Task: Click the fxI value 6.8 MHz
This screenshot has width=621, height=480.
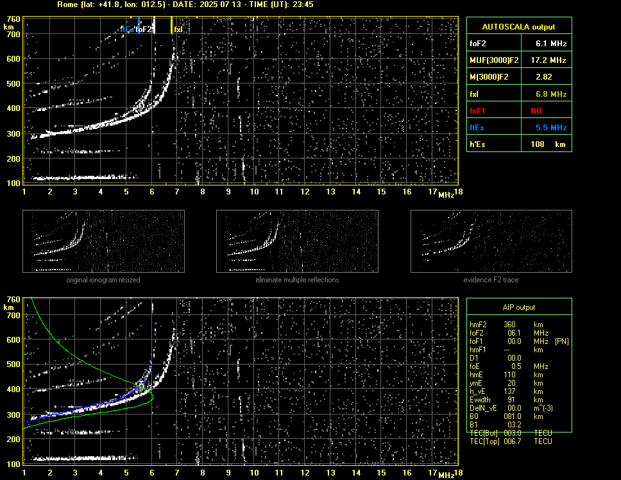Action: pos(551,94)
